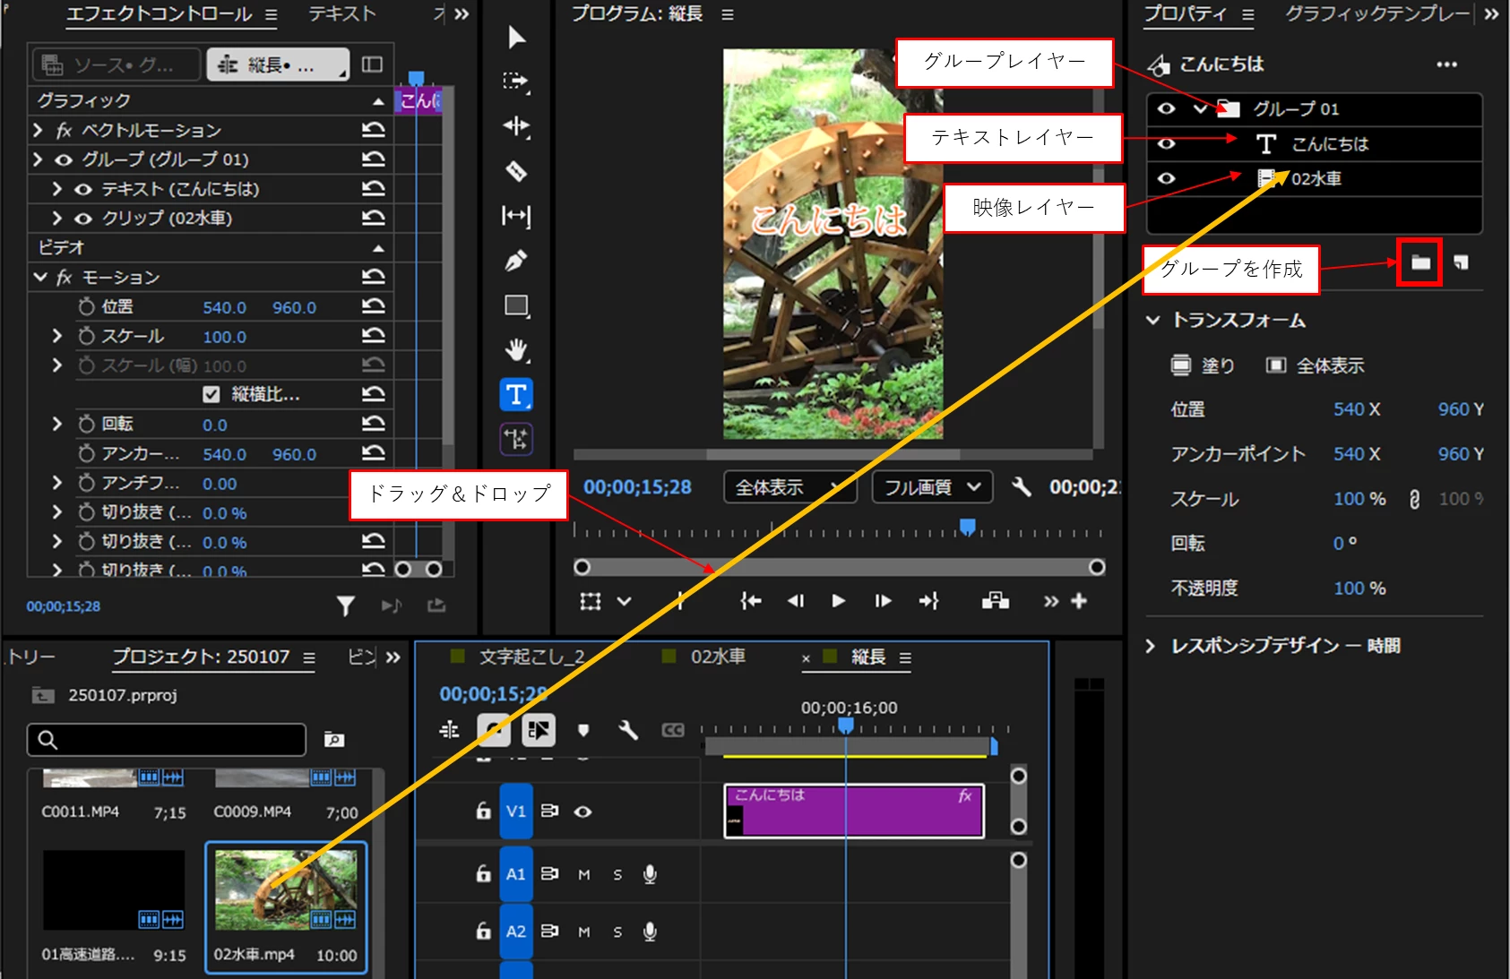Click into the Project panel search field

(x=167, y=740)
